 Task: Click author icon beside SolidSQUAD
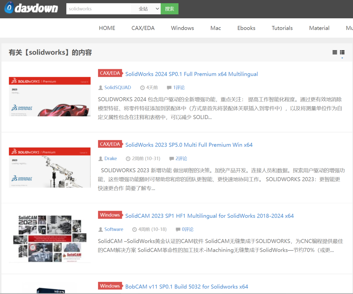pos(100,88)
